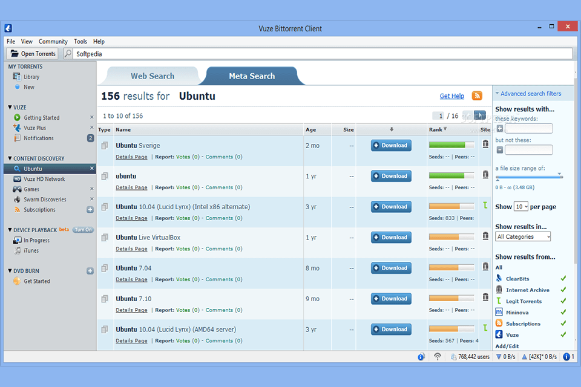
Task: Sort by the download arrow column header
Action: pyautogui.click(x=392, y=129)
